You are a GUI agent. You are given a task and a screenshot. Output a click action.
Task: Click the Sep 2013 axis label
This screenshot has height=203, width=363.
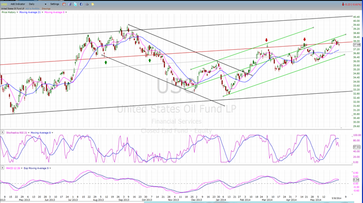click(x=123, y=200)
